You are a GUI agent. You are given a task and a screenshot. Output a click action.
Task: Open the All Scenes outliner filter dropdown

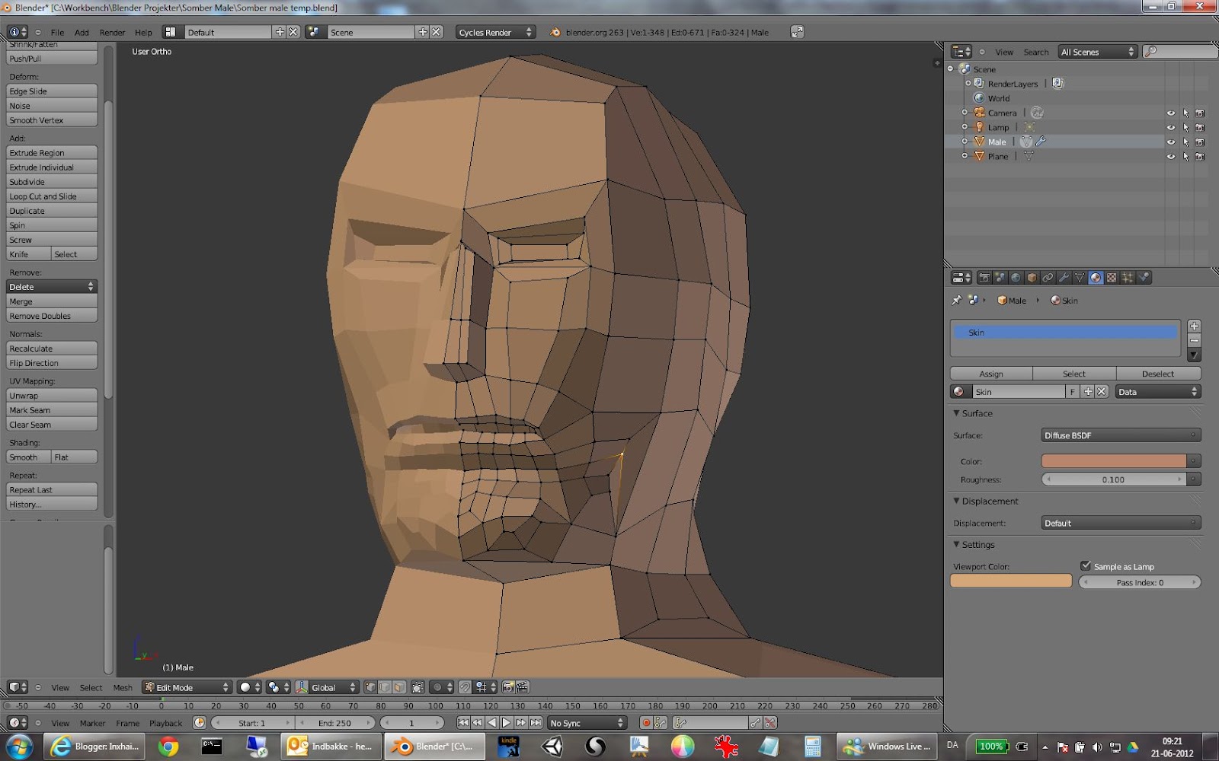(1098, 52)
